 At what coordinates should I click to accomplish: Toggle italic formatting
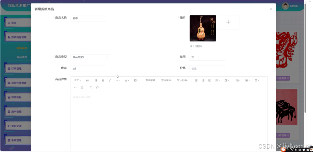(x=110, y=80)
